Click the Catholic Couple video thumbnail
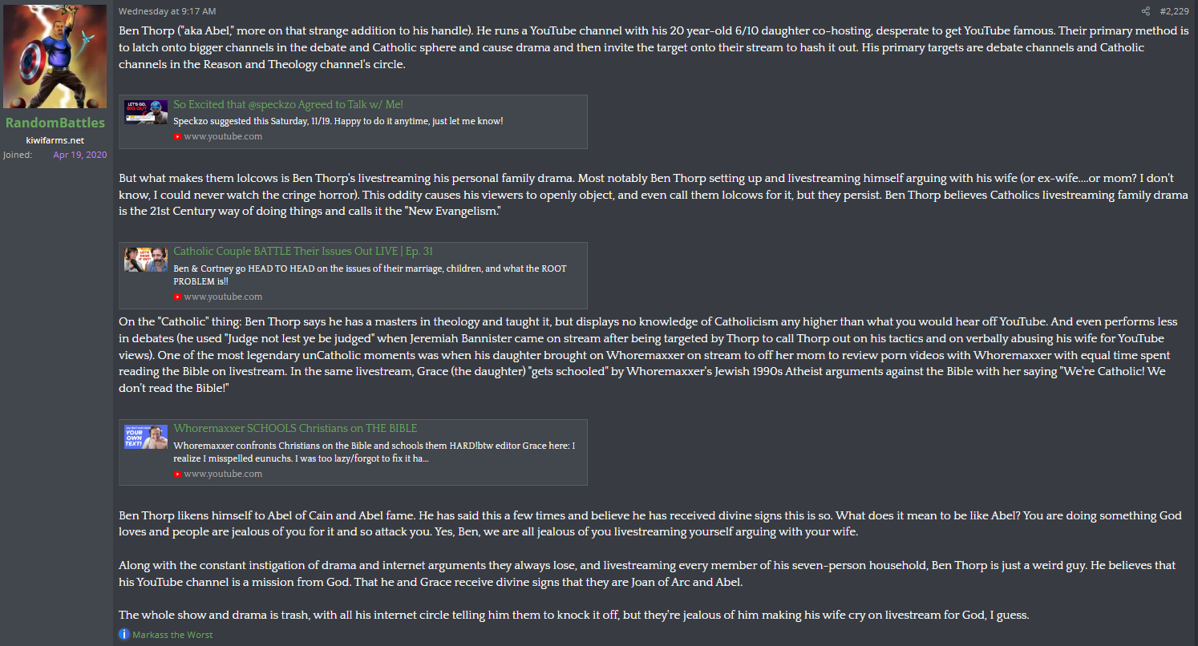 146,260
